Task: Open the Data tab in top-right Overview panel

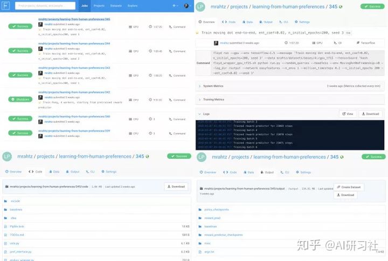Action: 247,22
